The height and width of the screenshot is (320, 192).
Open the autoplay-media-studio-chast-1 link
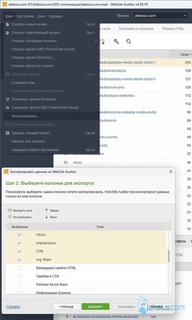(127, 63)
